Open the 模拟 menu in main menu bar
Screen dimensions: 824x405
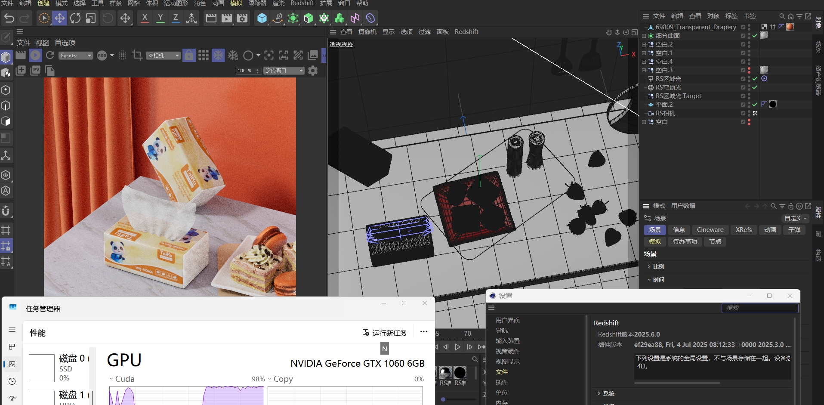[x=236, y=3]
